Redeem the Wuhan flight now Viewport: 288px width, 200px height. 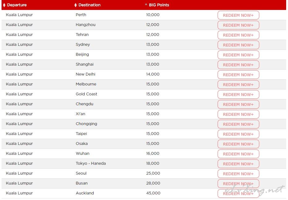click(x=238, y=154)
